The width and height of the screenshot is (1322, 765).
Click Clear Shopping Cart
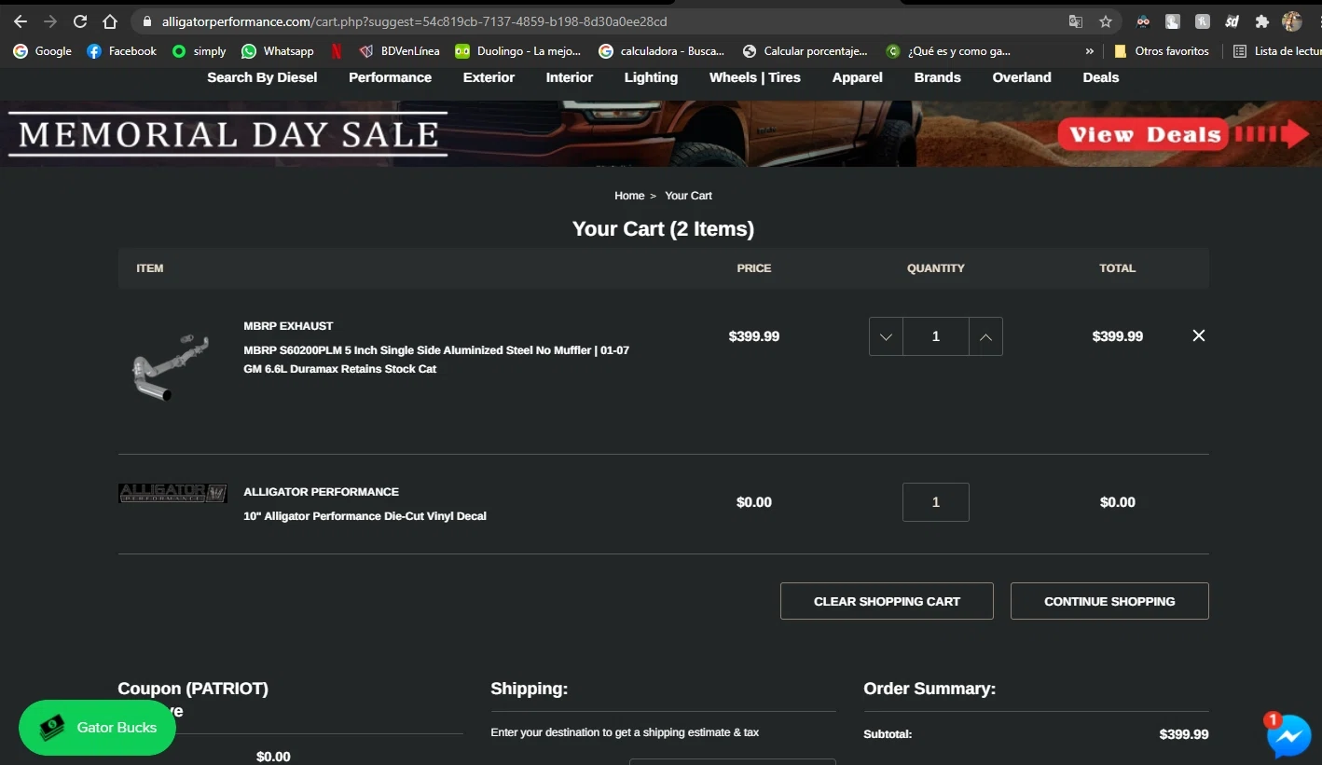[x=887, y=601]
